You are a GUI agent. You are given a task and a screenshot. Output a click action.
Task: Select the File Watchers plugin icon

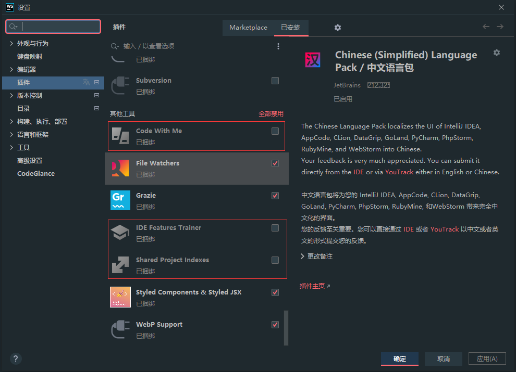[120, 168]
